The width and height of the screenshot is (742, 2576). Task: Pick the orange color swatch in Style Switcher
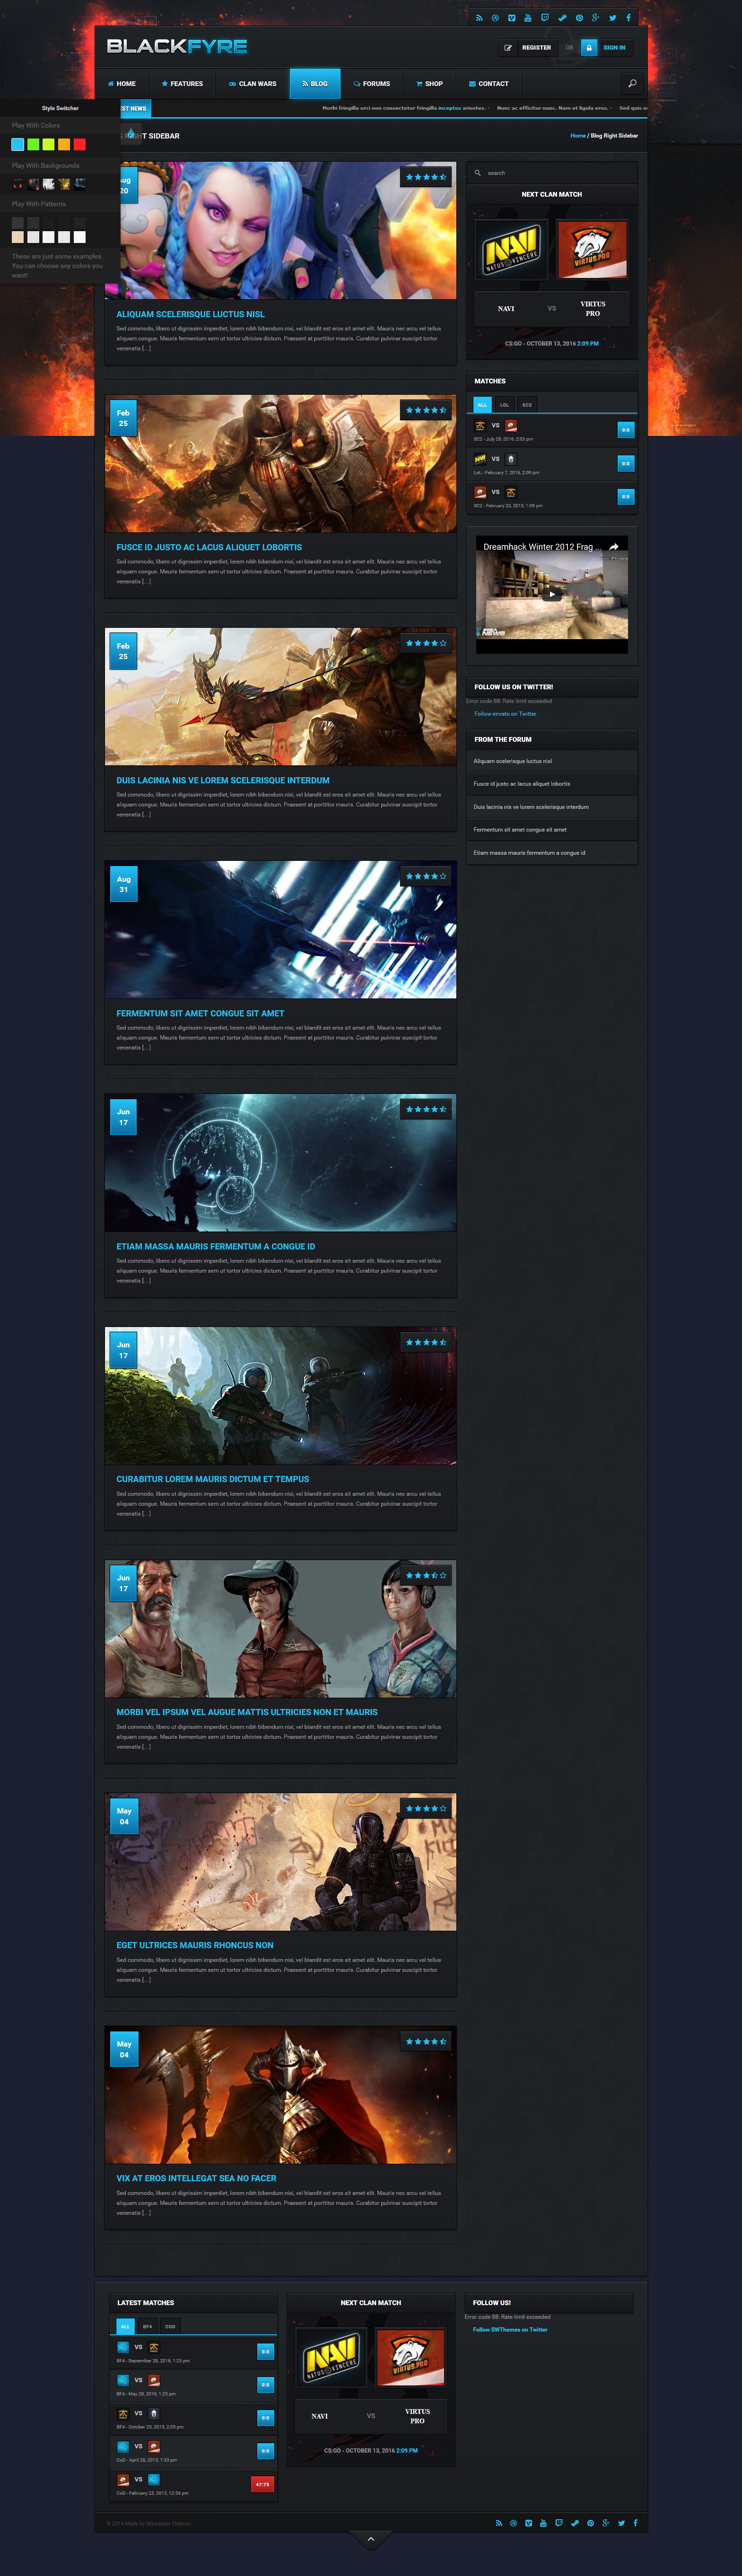[64, 145]
